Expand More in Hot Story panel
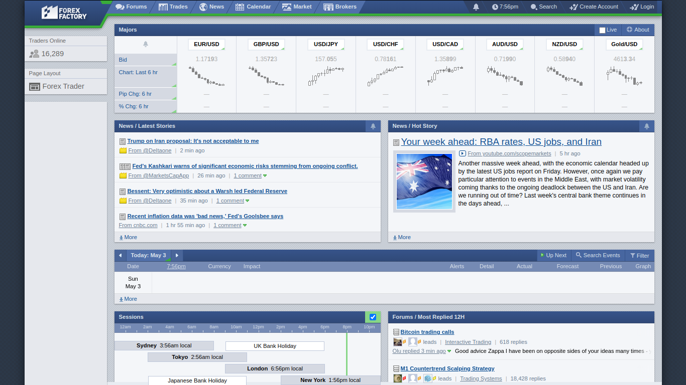Viewport: 686px width, 385px height. (401, 238)
